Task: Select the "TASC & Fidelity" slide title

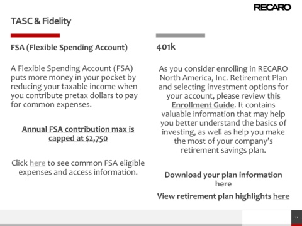Action: click(x=41, y=21)
